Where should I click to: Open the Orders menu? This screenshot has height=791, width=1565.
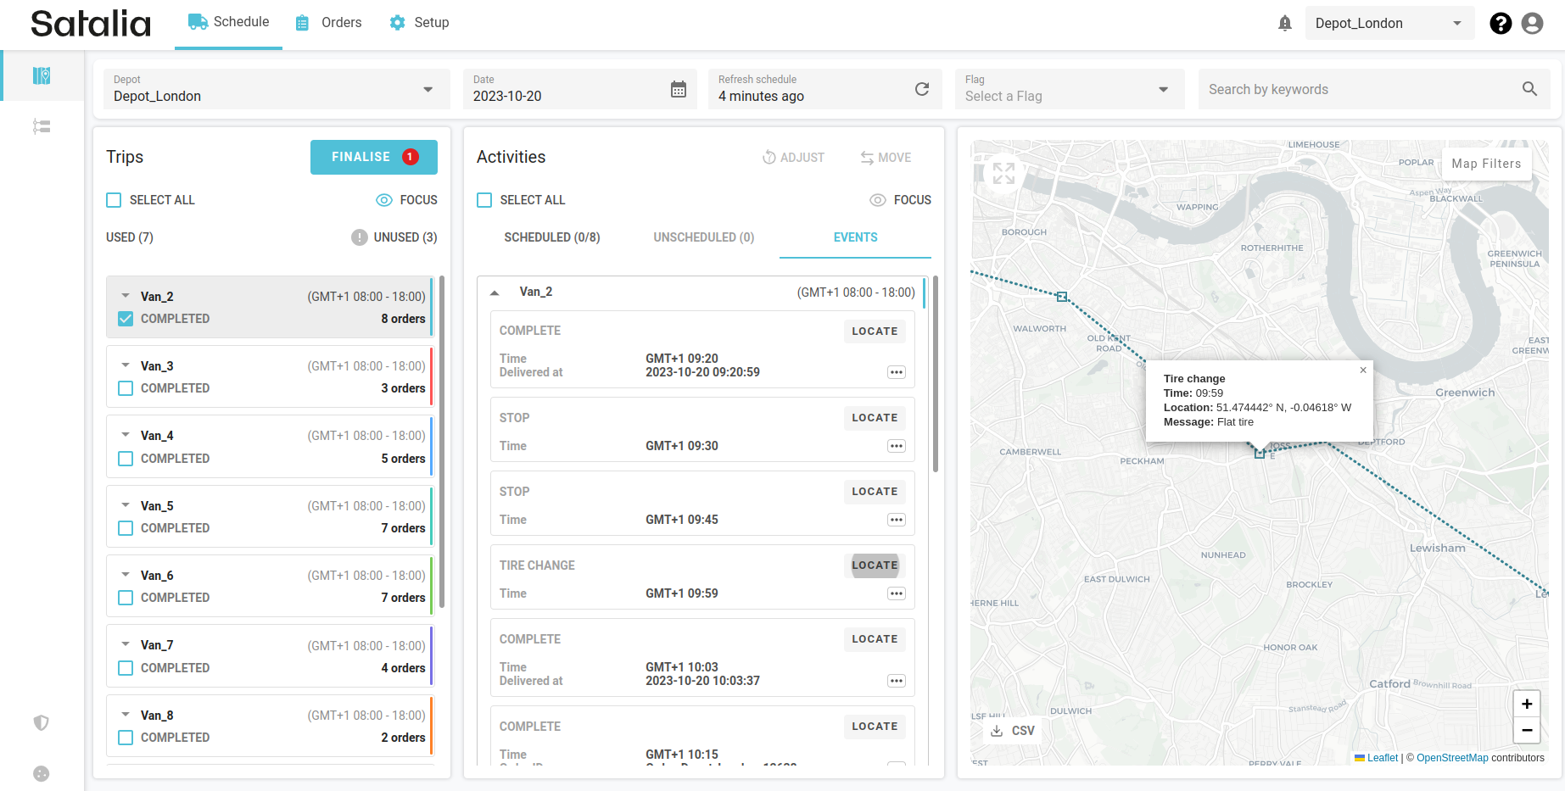coord(329,23)
